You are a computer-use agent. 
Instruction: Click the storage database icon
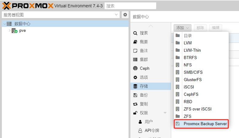tap(135, 86)
